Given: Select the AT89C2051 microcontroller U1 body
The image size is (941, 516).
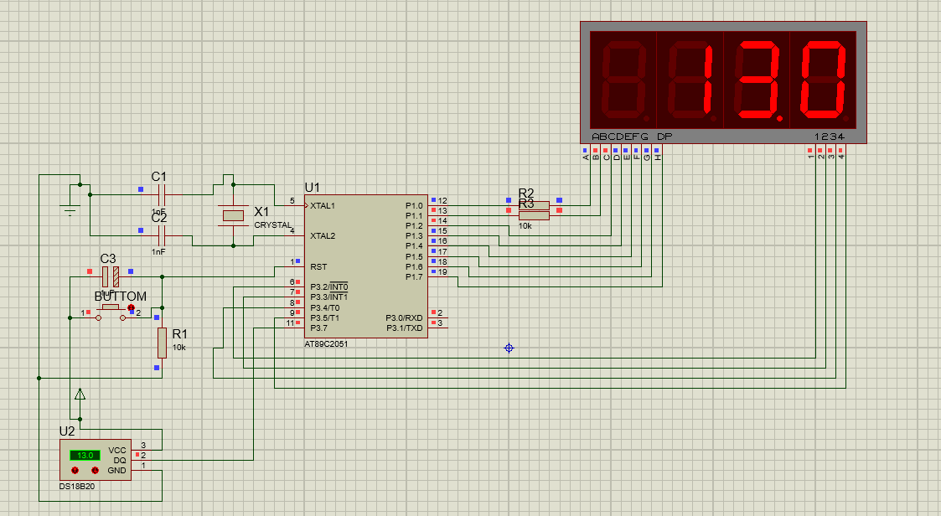Looking at the screenshot, I should pos(366,266).
